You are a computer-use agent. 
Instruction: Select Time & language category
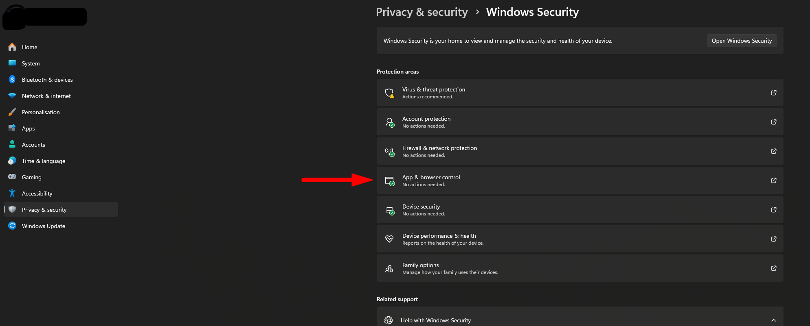pos(61,161)
